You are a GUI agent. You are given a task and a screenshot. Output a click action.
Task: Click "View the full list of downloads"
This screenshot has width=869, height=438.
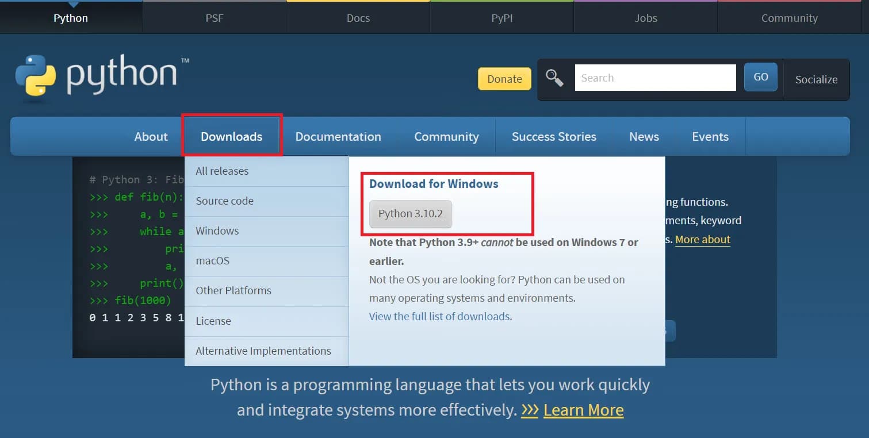(x=439, y=316)
